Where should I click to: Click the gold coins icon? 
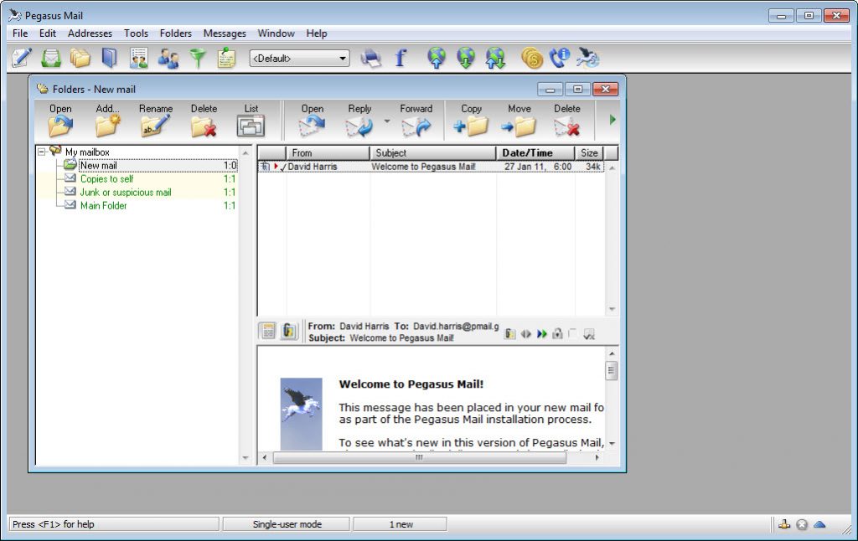(531, 58)
